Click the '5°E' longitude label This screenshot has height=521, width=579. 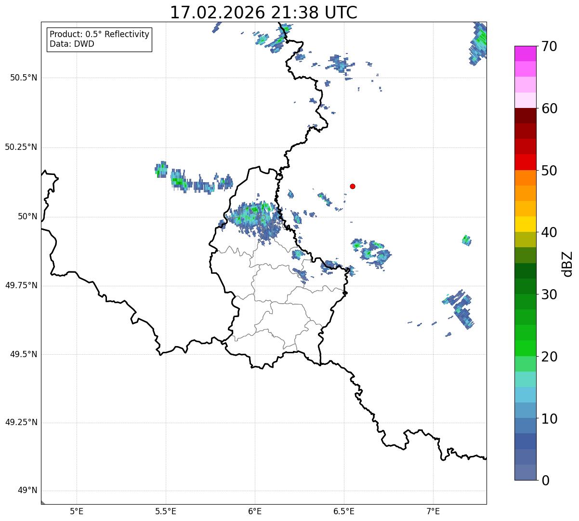[77, 511]
